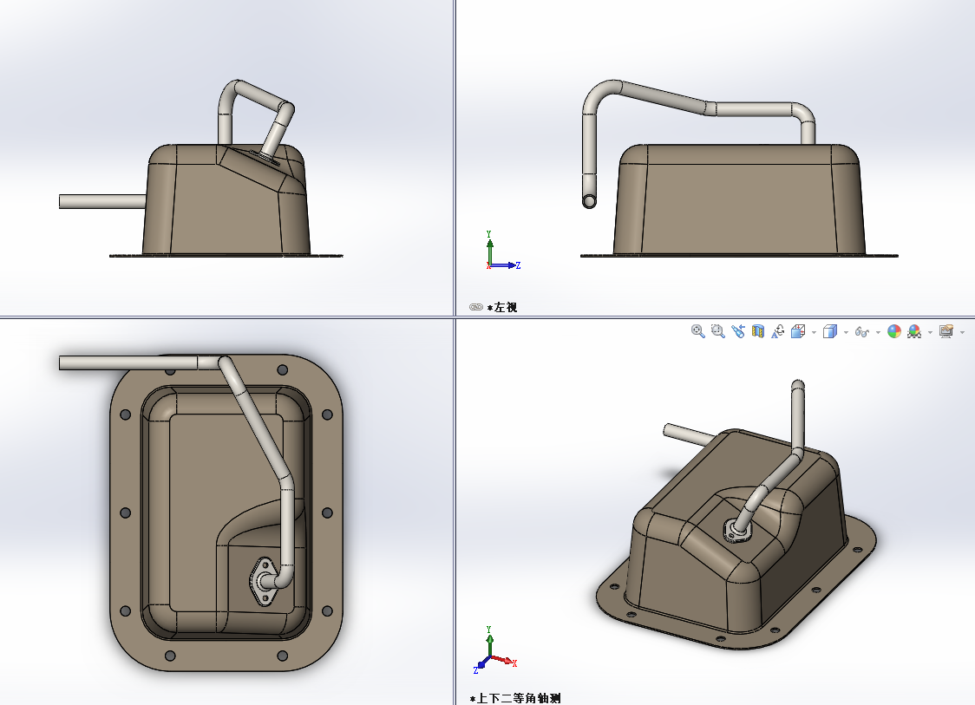Open the Display Style dropdown arrow
This screenshot has height=705, width=975.
(846, 333)
